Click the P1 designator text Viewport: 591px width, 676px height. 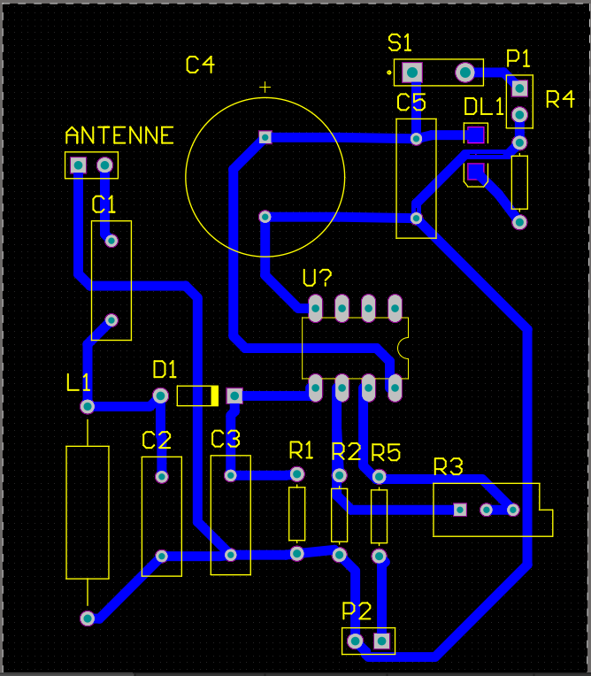(518, 58)
